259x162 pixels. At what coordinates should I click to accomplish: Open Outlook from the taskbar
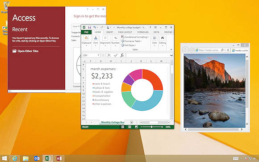click(37, 158)
